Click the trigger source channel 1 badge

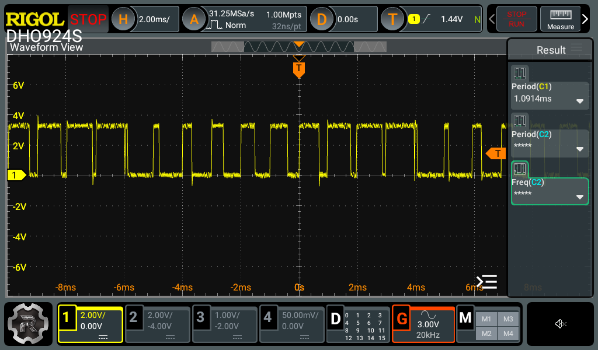tap(414, 19)
